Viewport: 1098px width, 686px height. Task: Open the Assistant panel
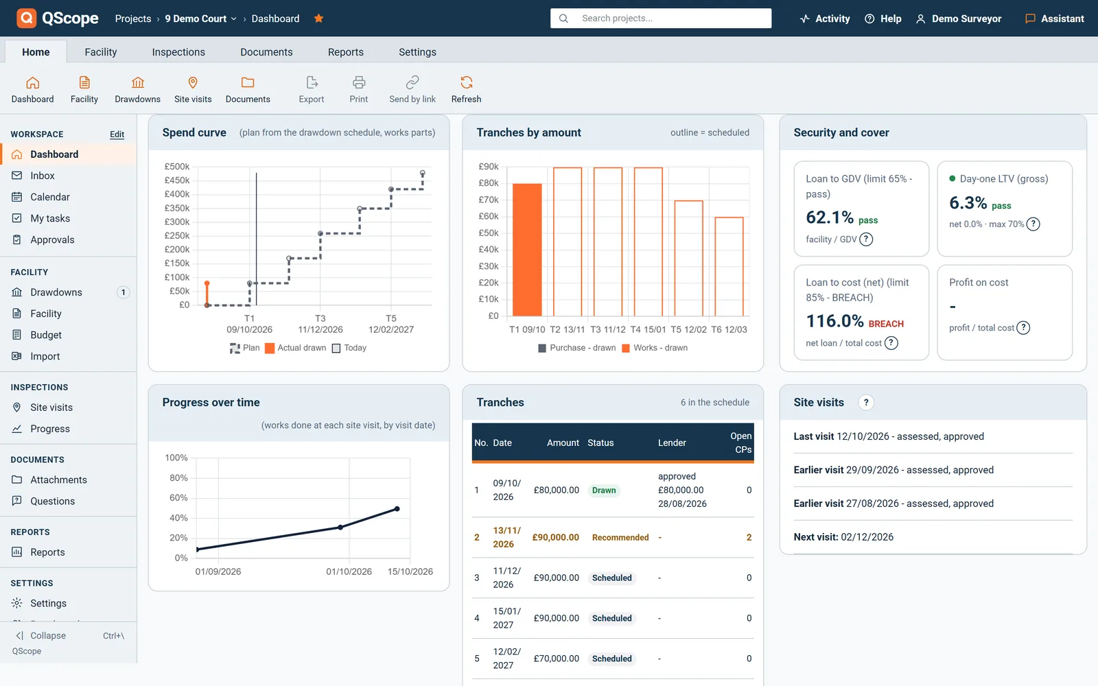[x=1055, y=19]
